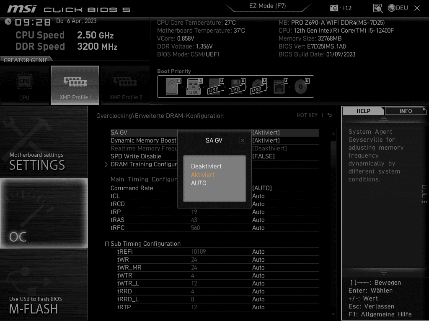
Task: Open SA GV [Aktiviert] value dropdown
Action: pyautogui.click(x=266, y=132)
